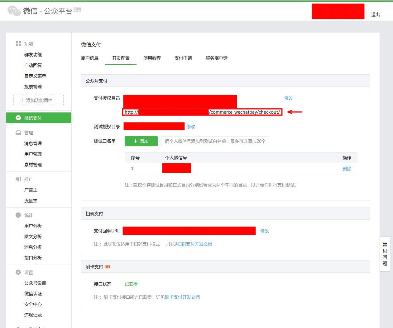Viewport: 393px width, 328px height.
Task: Open 自动回复 in the sidebar
Action: (x=33, y=65)
